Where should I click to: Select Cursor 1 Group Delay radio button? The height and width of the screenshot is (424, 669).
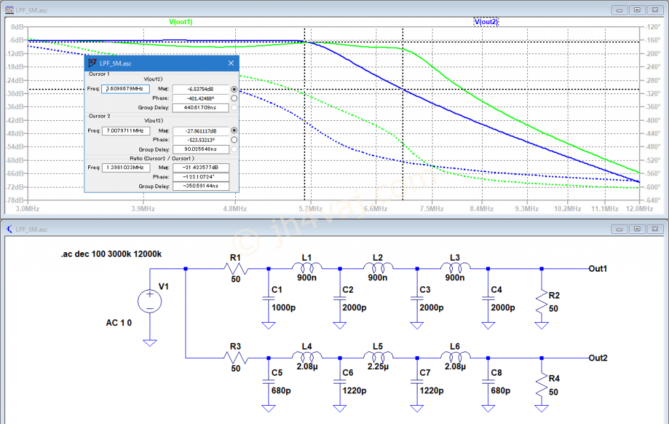pyautogui.click(x=235, y=108)
